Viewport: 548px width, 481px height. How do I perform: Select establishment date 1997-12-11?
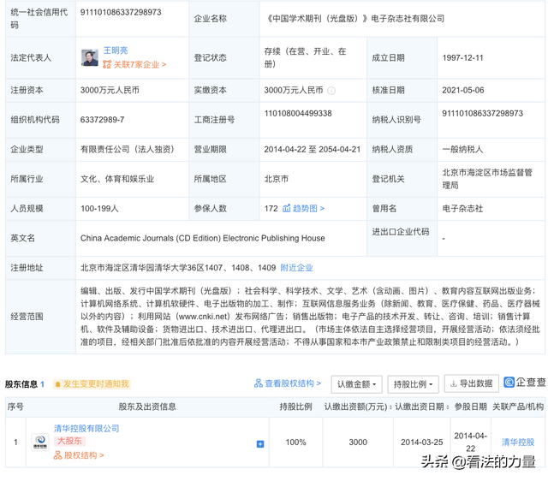(462, 58)
